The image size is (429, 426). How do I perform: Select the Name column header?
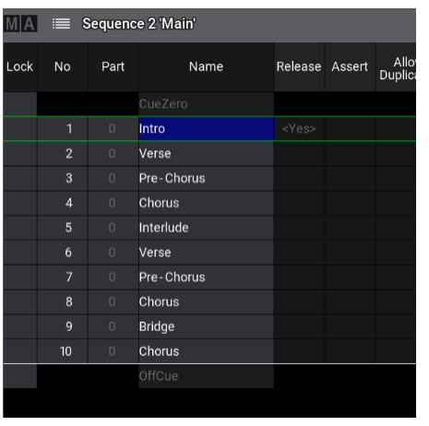pyautogui.click(x=206, y=66)
